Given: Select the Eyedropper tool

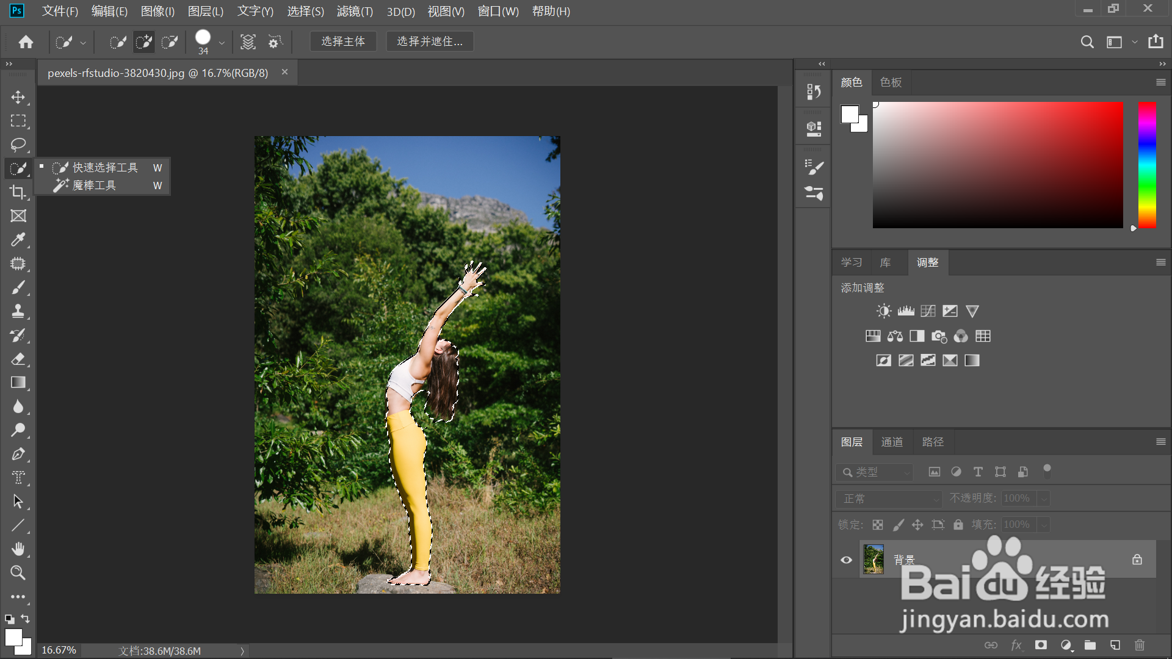Looking at the screenshot, I should pos(18,240).
